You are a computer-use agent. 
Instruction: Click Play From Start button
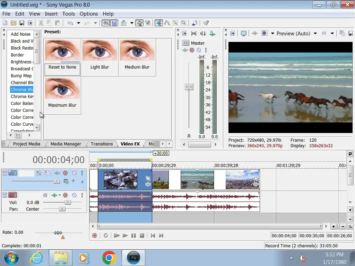point(116,236)
